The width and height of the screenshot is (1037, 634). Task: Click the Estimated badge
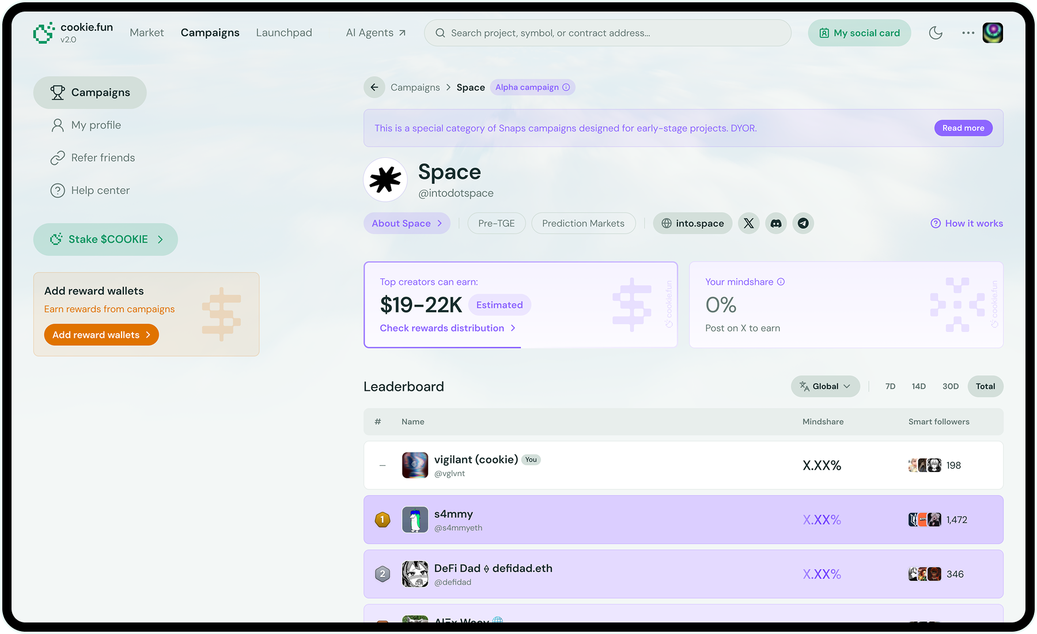click(499, 305)
